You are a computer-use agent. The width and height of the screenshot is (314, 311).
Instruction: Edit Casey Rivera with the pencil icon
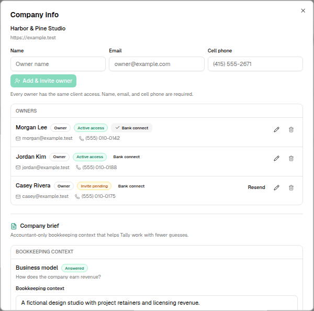point(276,187)
